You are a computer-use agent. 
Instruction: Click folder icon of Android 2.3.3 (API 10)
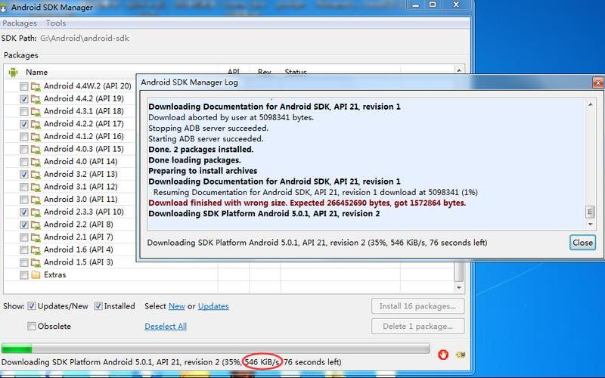pyautogui.click(x=36, y=212)
